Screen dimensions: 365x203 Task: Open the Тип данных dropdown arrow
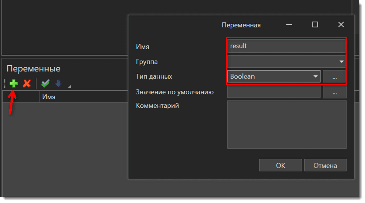(315, 76)
